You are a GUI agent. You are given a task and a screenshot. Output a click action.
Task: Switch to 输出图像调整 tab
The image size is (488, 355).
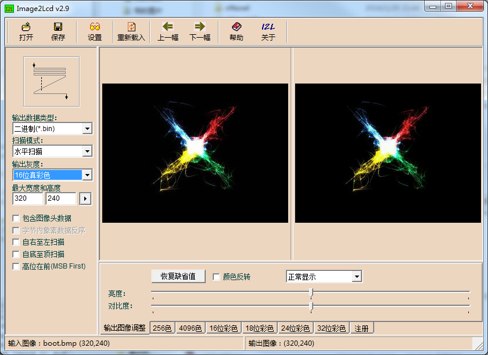[124, 328]
